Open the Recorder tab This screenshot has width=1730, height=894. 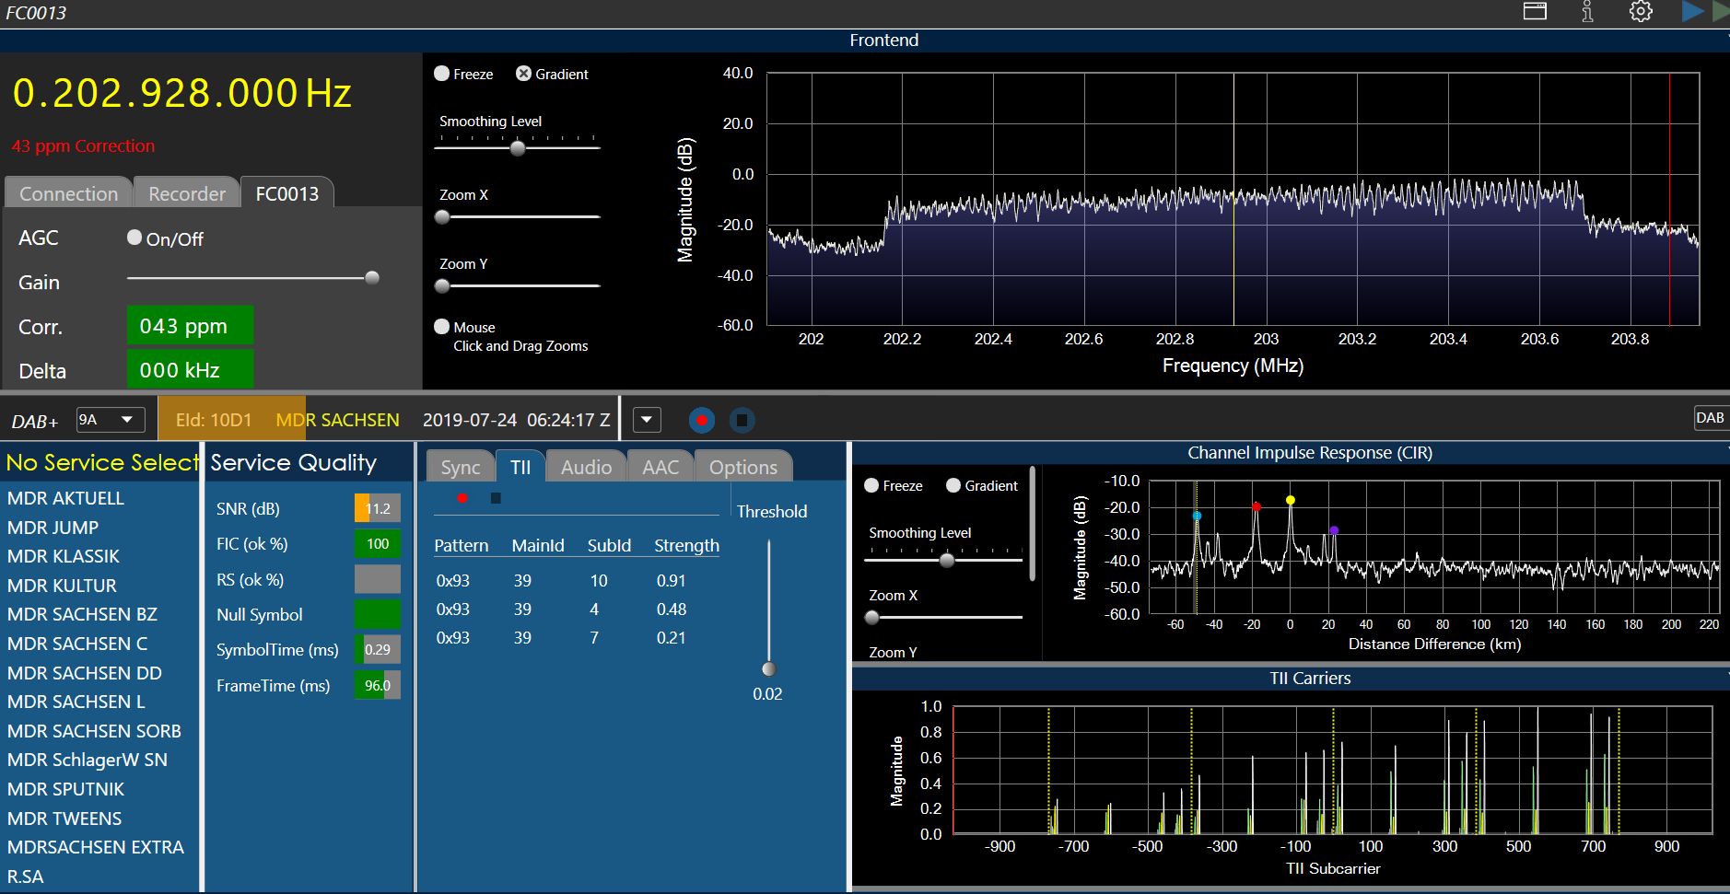[x=186, y=193]
